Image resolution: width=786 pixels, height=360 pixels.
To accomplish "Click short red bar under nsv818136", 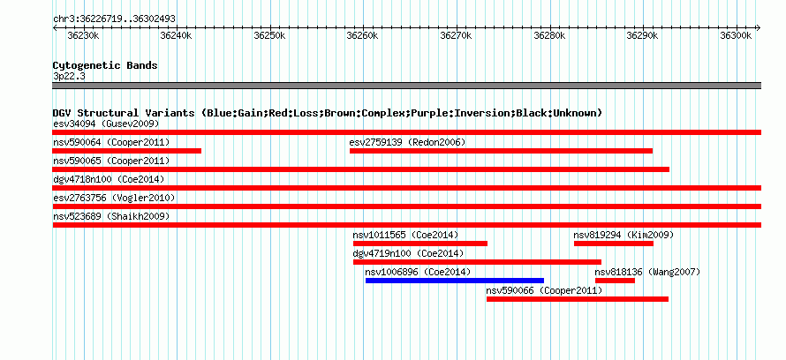I will tap(615, 281).
